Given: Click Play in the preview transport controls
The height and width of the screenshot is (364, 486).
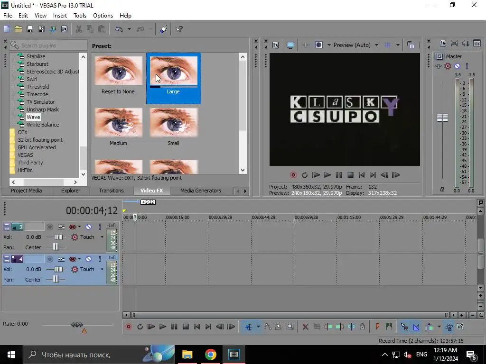Looking at the screenshot, I should click(327, 175).
